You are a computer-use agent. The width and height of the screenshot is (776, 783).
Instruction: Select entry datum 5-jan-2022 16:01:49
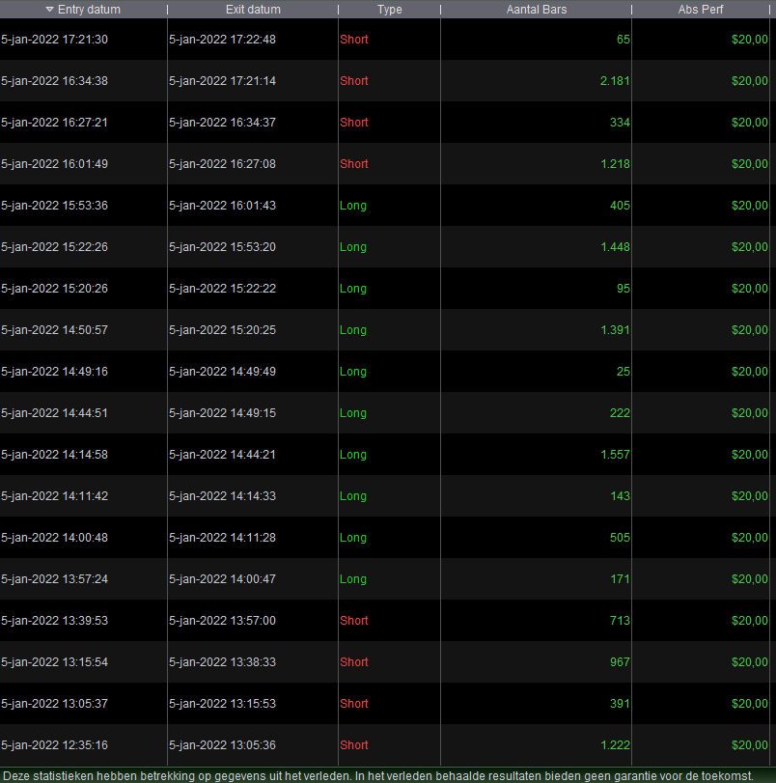[x=54, y=164]
